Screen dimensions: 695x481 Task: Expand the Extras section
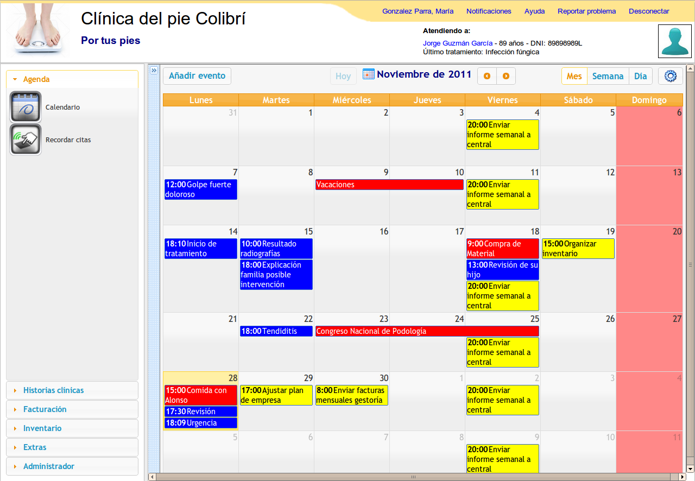(x=72, y=447)
